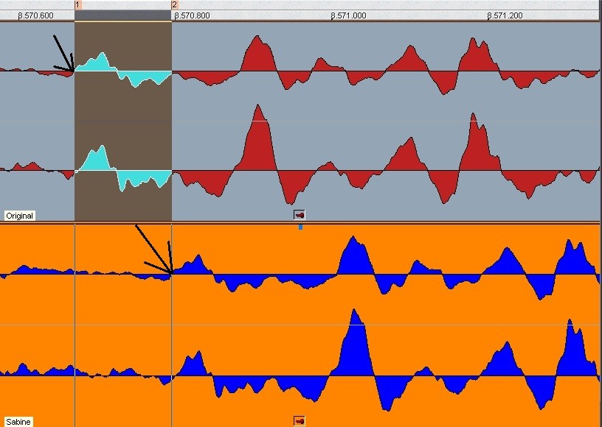Click the key lock icon on Original object
This screenshot has width=602, height=427.
(300, 215)
